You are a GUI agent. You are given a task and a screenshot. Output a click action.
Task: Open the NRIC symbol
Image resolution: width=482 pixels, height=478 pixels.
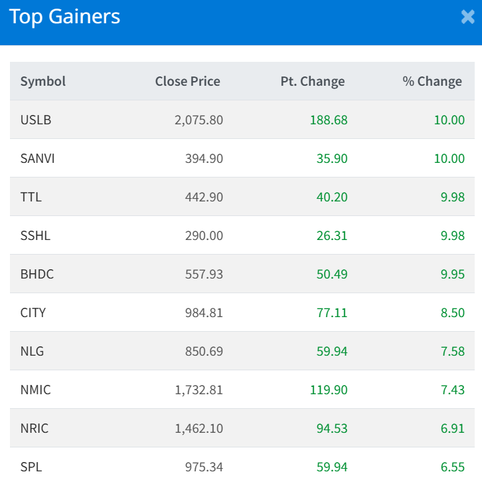pyautogui.click(x=35, y=429)
